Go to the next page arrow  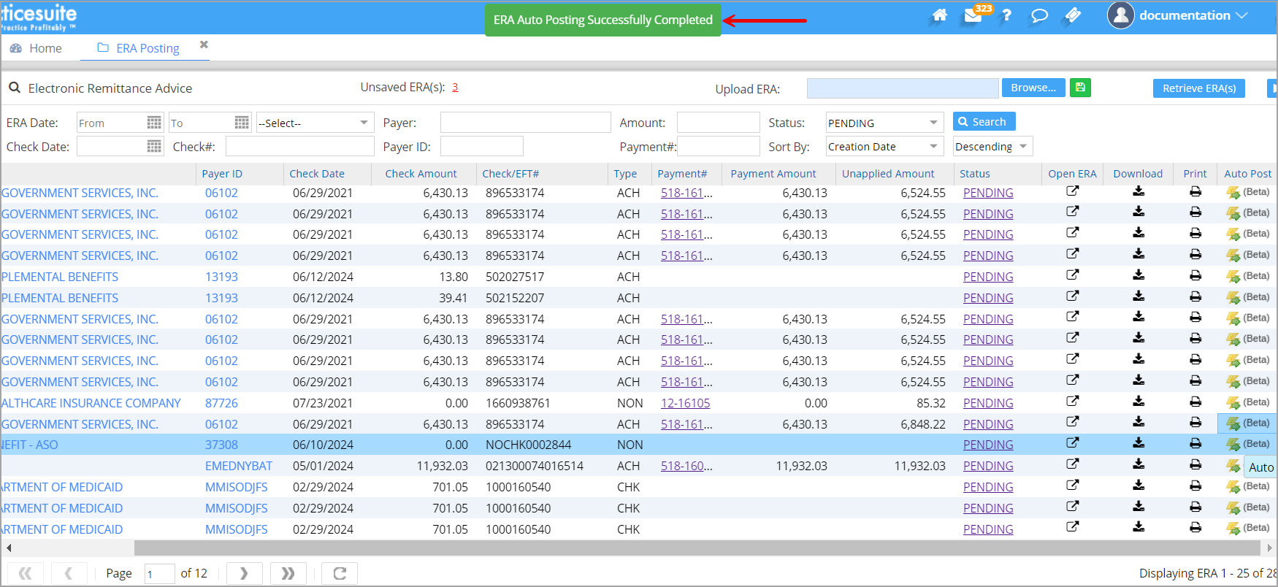click(244, 573)
